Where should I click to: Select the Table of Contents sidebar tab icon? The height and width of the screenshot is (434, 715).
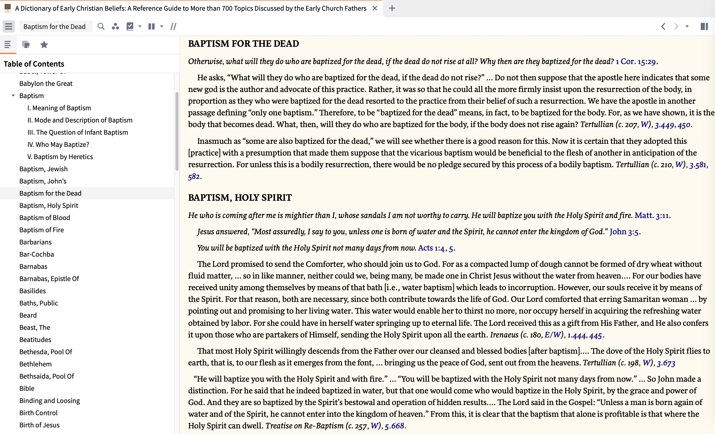pyautogui.click(x=8, y=45)
